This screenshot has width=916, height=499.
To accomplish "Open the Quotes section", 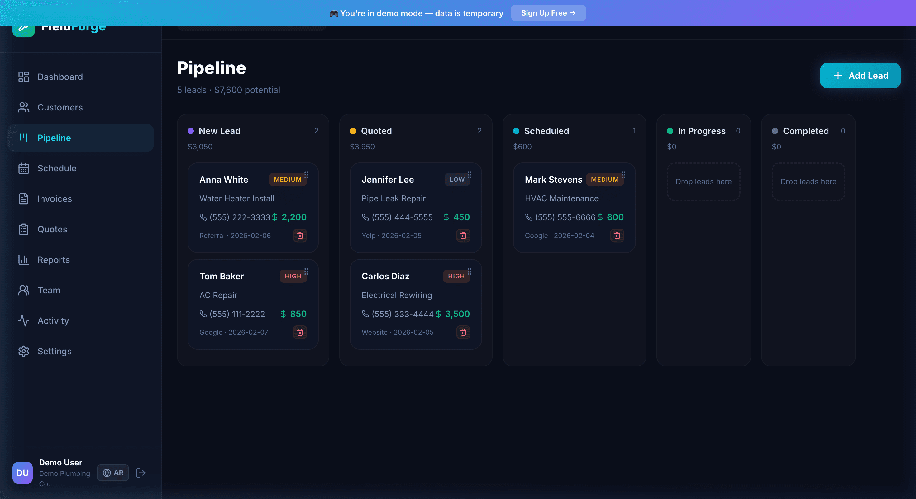I will 52,229.
